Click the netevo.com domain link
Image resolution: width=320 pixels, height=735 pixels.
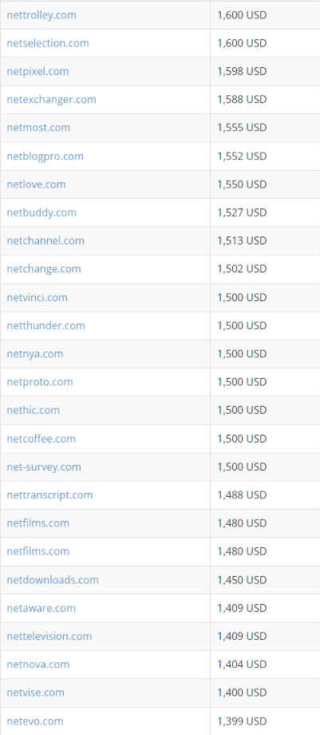(x=34, y=721)
